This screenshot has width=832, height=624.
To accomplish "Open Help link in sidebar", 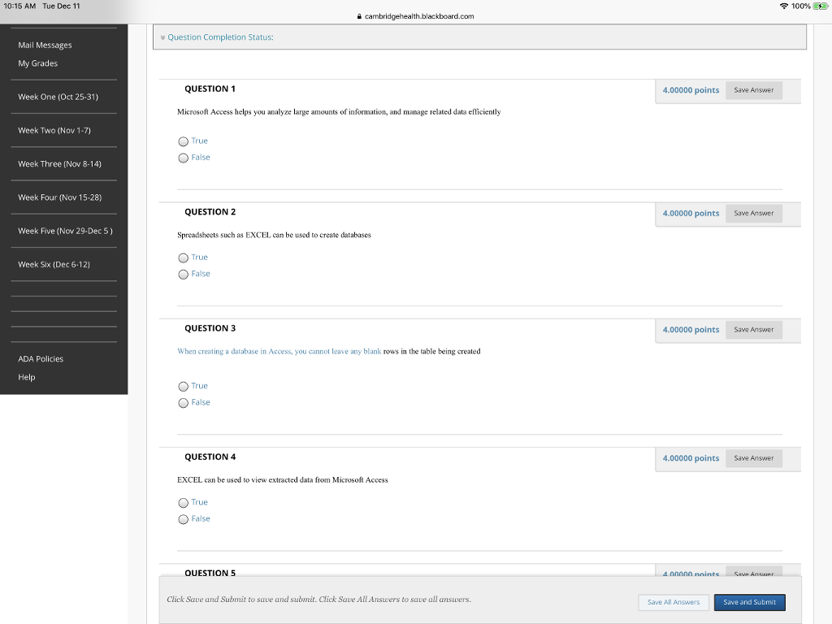I will tap(27, 377).
